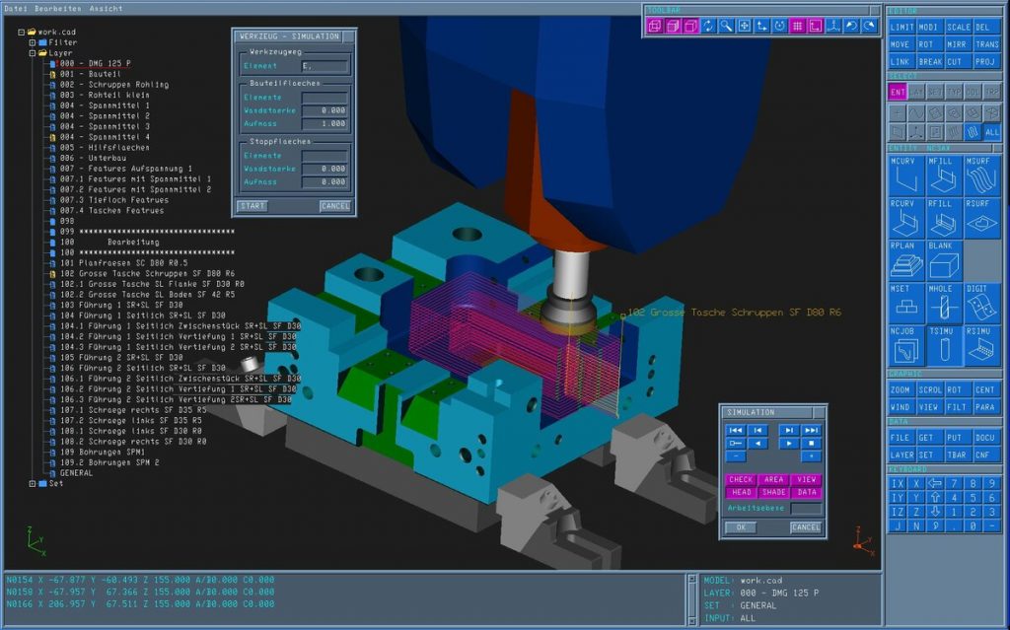Screen dimensions: 1010x630
Task: Select the TSIMU tool simulation icon
Action: 944,344
